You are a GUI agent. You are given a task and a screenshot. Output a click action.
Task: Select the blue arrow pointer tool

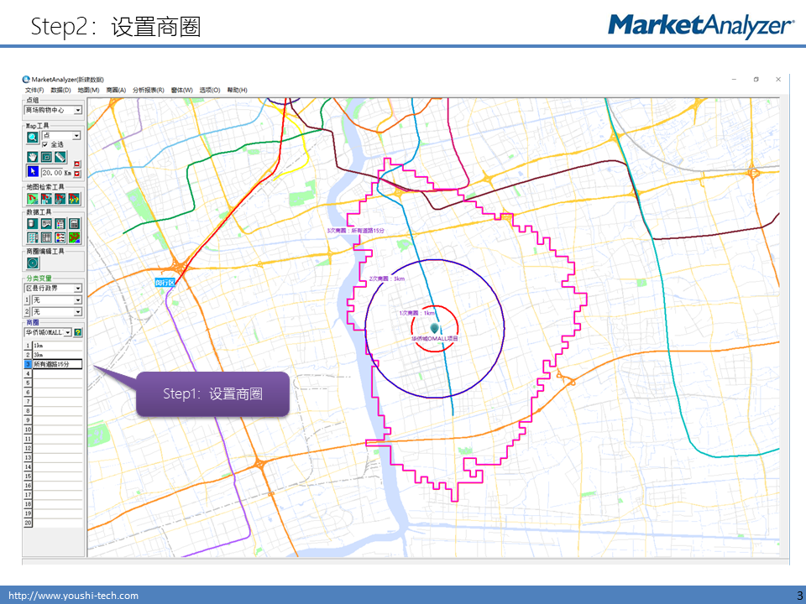(33, 171)
